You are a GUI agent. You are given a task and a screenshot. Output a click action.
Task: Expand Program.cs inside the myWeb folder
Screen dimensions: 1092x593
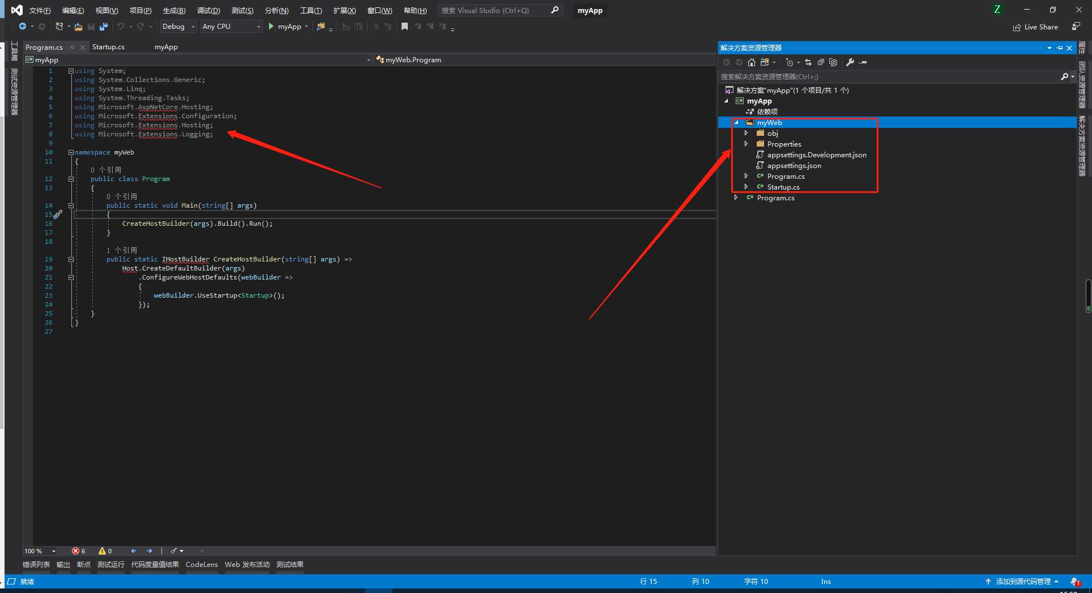click(747, 176)
